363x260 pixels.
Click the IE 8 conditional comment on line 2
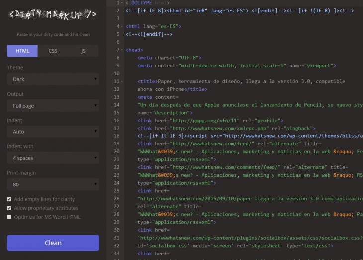[240, 11]
